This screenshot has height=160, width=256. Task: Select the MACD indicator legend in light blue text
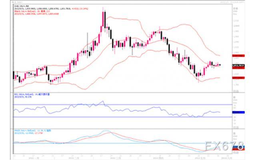[33, 131]
